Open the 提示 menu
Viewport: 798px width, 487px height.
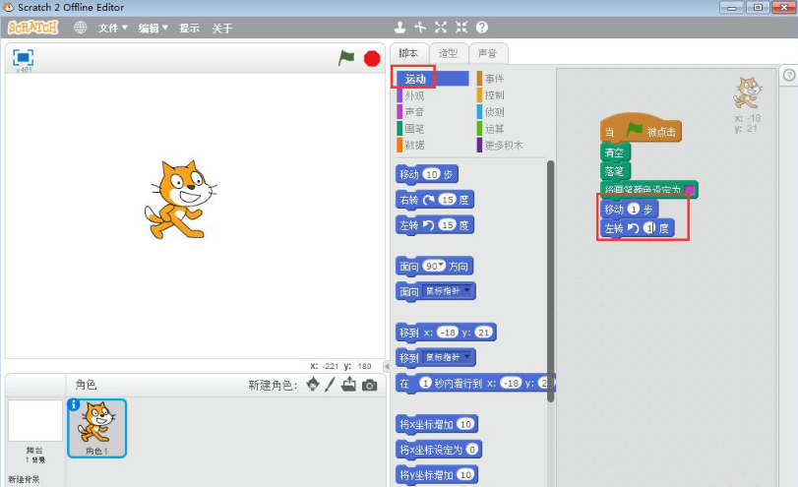click(x=189, y=28)
